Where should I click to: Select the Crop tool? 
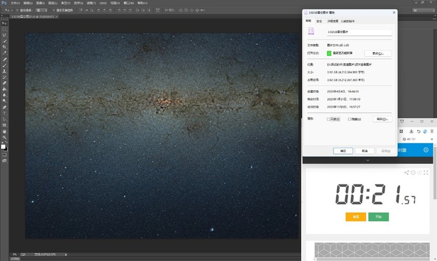click(x=5, y=47)
